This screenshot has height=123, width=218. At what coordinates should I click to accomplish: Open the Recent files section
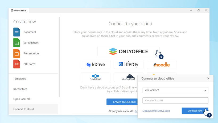pyautogui.click(x=20, y=89)
